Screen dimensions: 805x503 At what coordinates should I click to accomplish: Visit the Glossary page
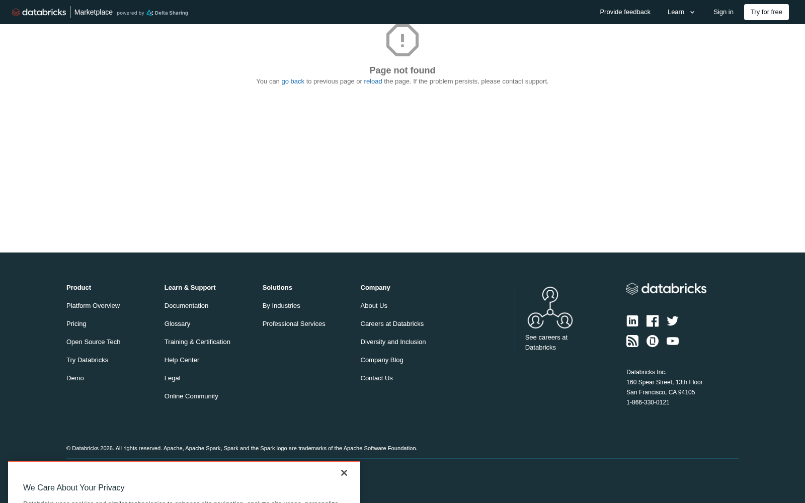pyautogui.click(x=177, y=324)
